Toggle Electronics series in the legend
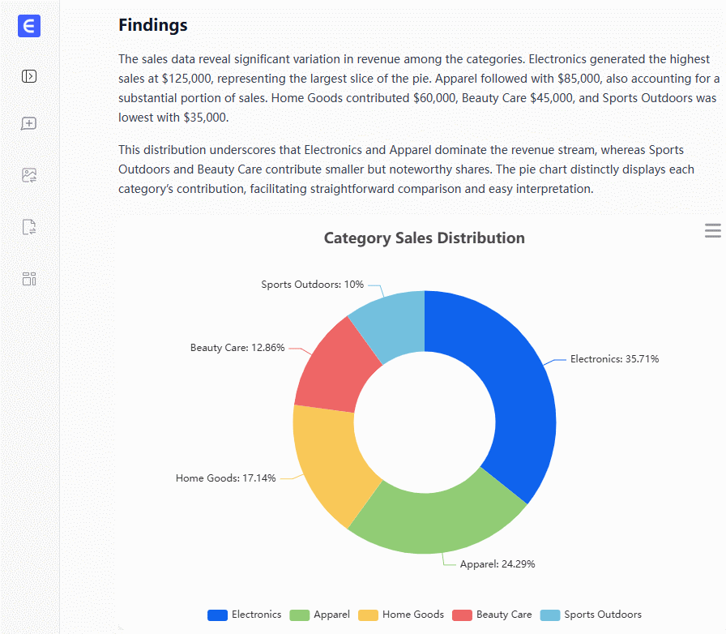Image resolution: width=726 pixels, height=634 pixels. point(245,615)
